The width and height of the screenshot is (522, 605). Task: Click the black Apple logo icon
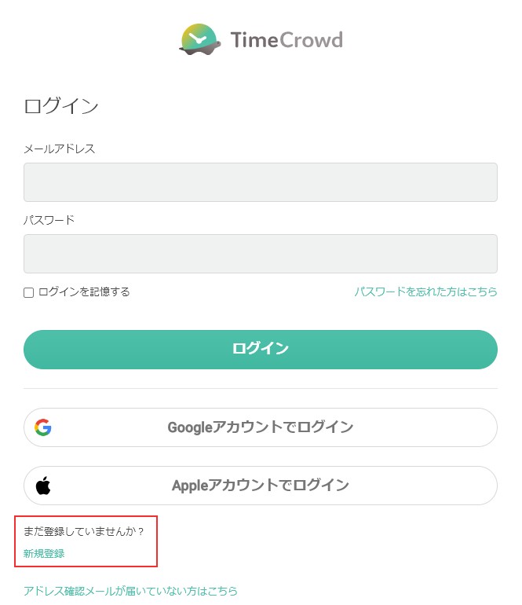43,486
